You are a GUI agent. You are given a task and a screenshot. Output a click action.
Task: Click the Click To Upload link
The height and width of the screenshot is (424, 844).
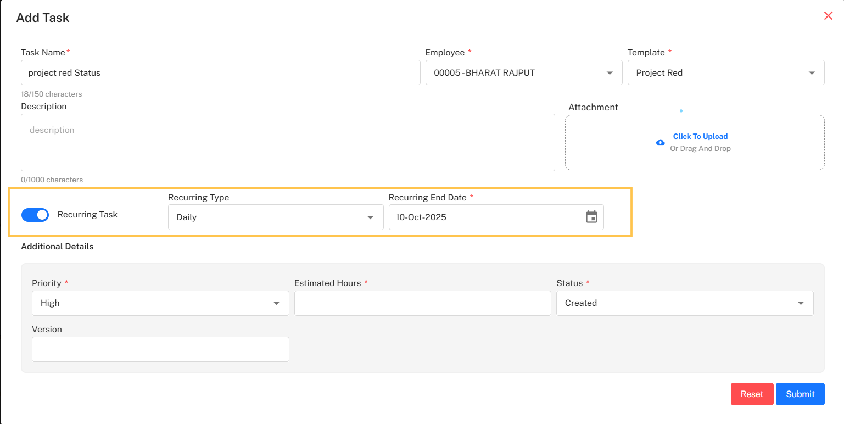[700, 136]
